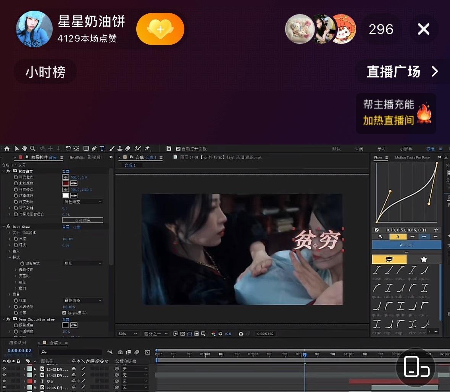The image size is (450, 392).
Task: Select the Puppet Pin tool
Action: click(147, 149)
